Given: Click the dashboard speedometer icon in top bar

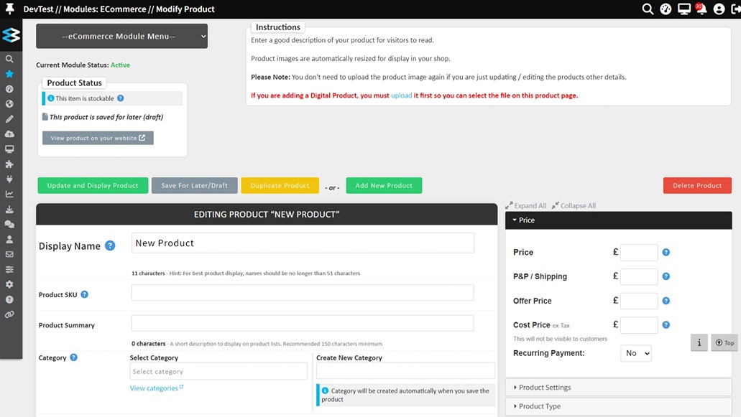Looking at the screenshot, I should pyautogui.click(x=666, y=9).
